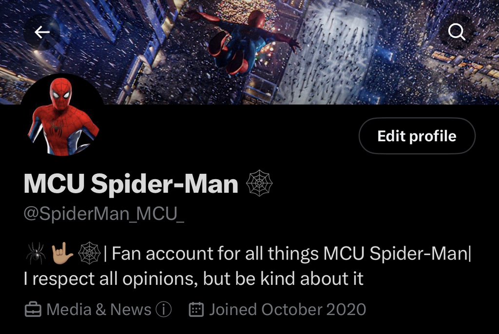Screen dimensions: 499x334
Task: Click Spider-Man figure in the banner
Action: [x=245, y=43]
